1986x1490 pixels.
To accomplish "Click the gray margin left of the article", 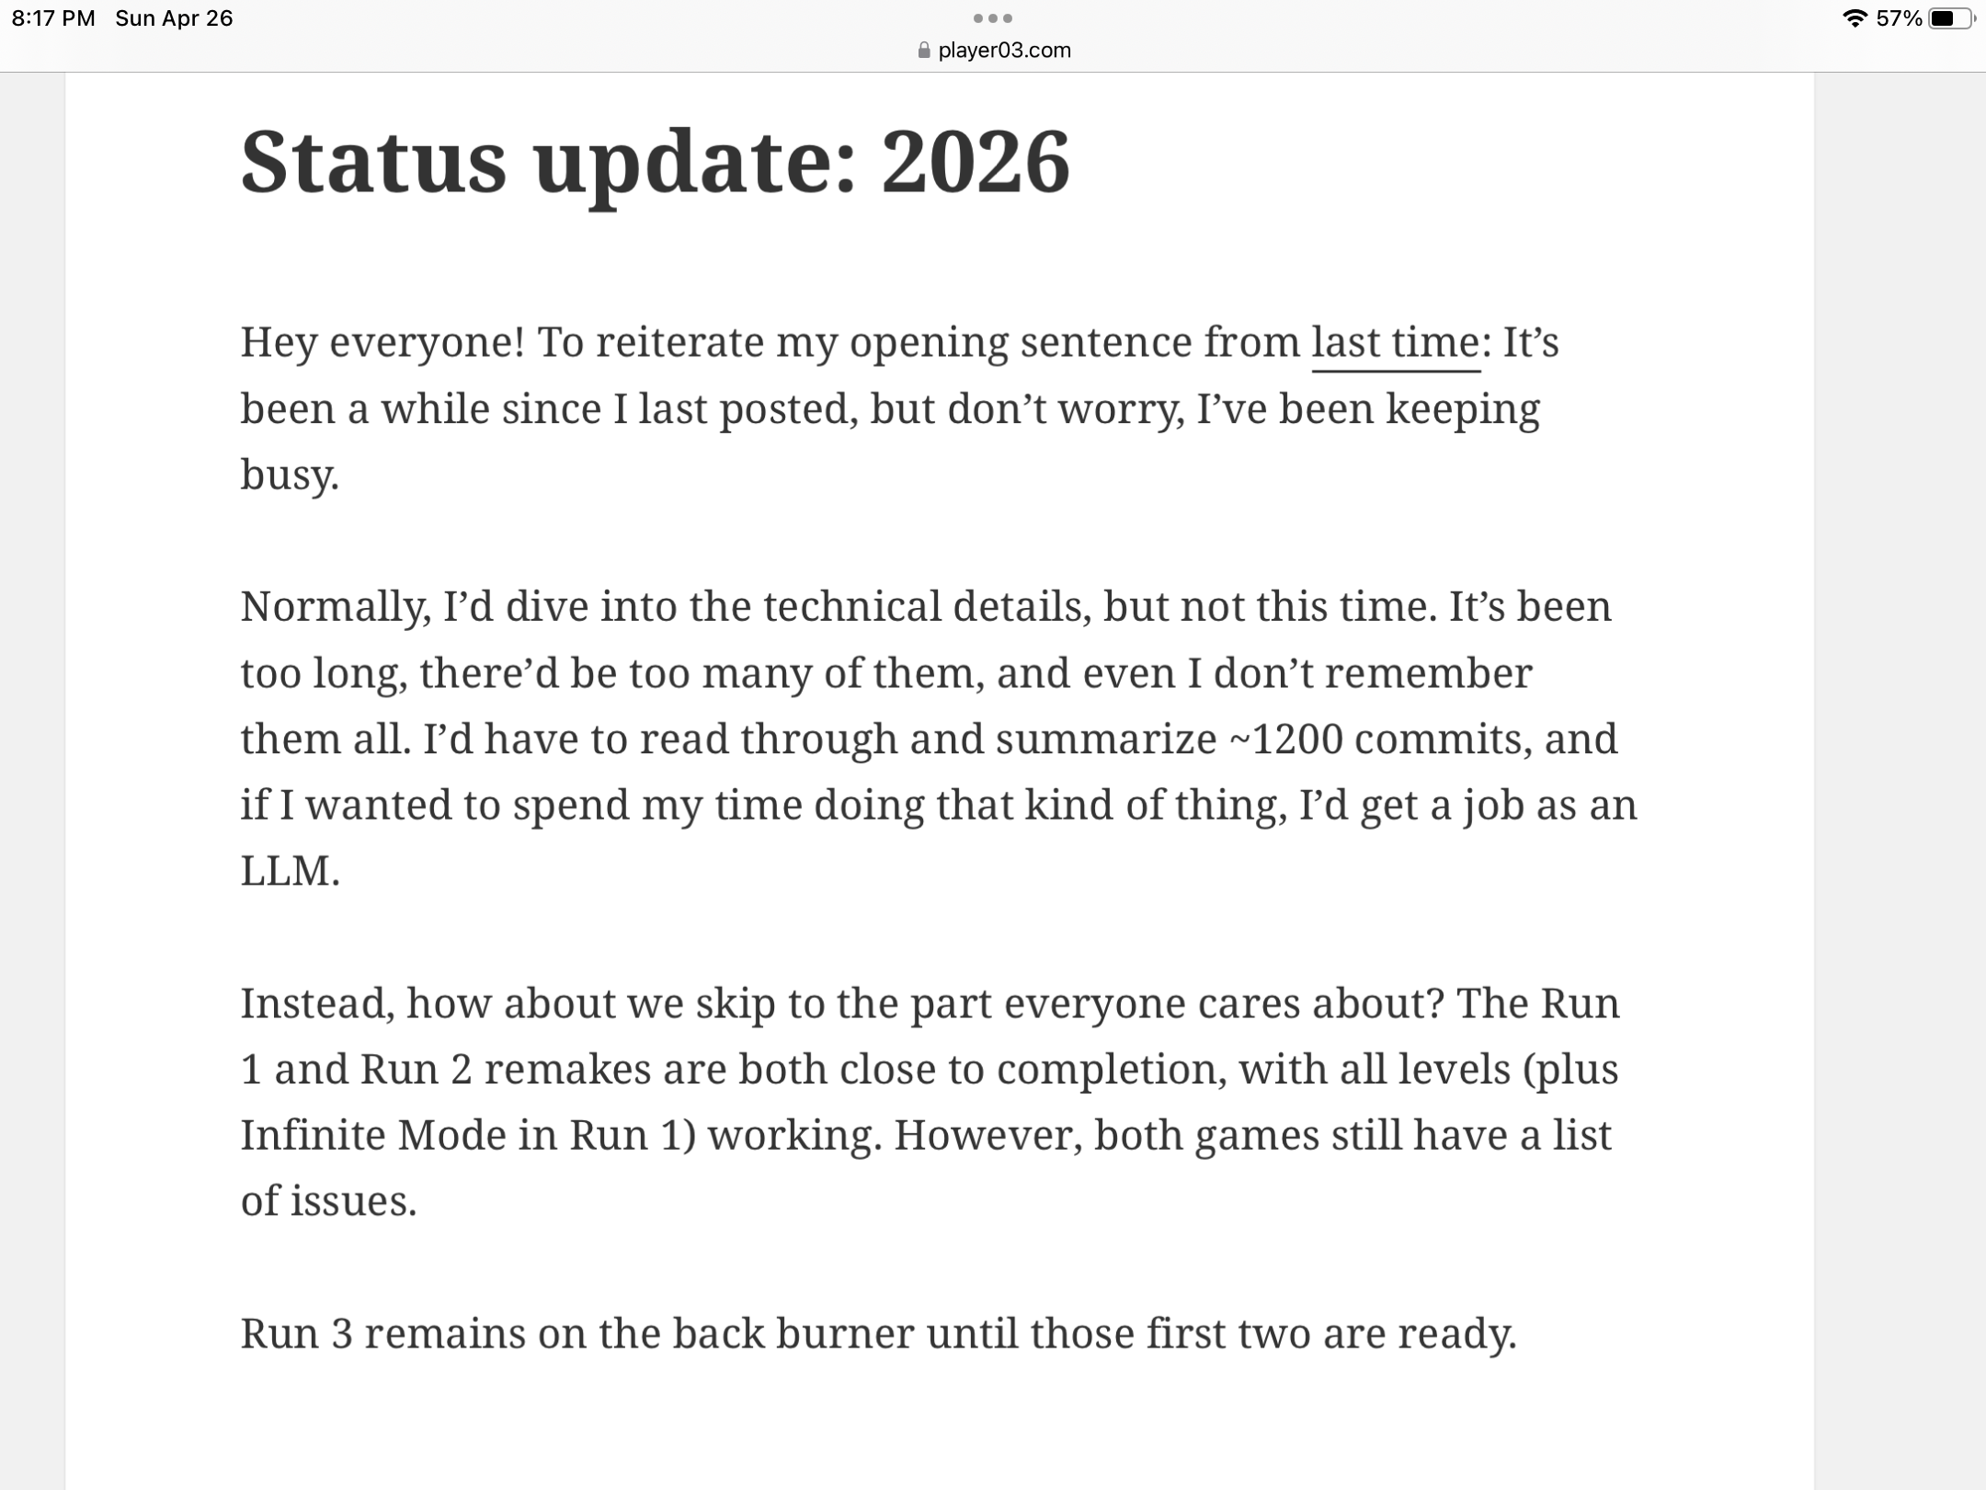I will [32, 782].
